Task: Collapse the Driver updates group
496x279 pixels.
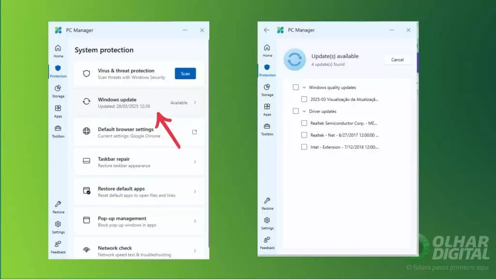Action: (x=304, y=111)
